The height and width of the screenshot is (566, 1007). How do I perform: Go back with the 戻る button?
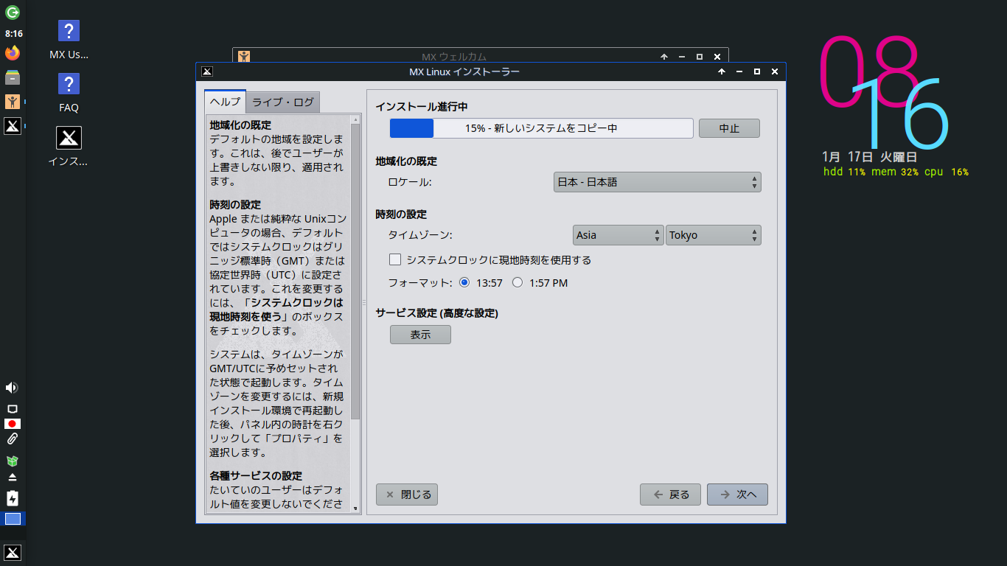tap(671, 495)
